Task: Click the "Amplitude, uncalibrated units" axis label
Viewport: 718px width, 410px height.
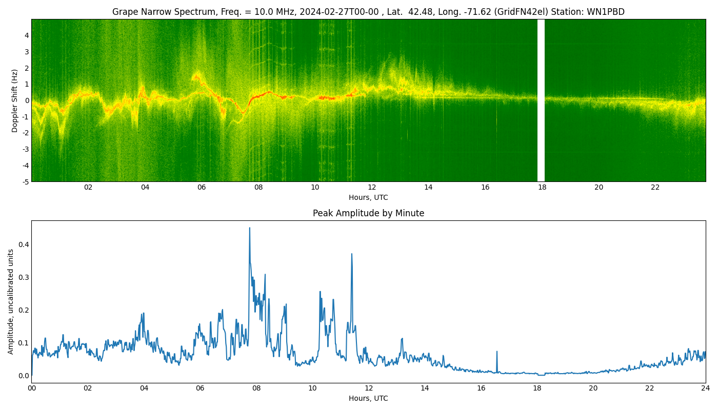Action: tap(11, 301)
